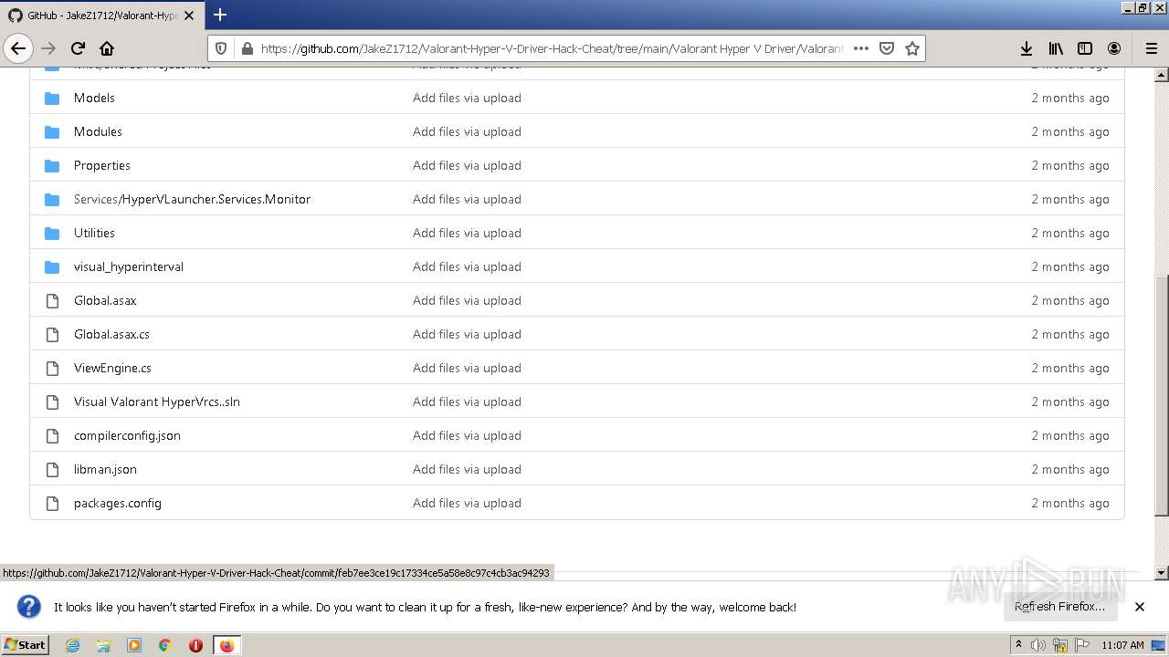
Task: Open the visual_hyperinterval folder
Action: (x=129, y=266)
